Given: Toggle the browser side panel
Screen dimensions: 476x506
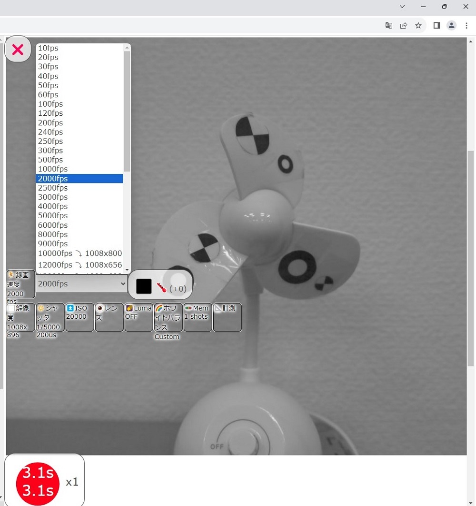Looking at the screenshot, I should [x=436, y=26].
